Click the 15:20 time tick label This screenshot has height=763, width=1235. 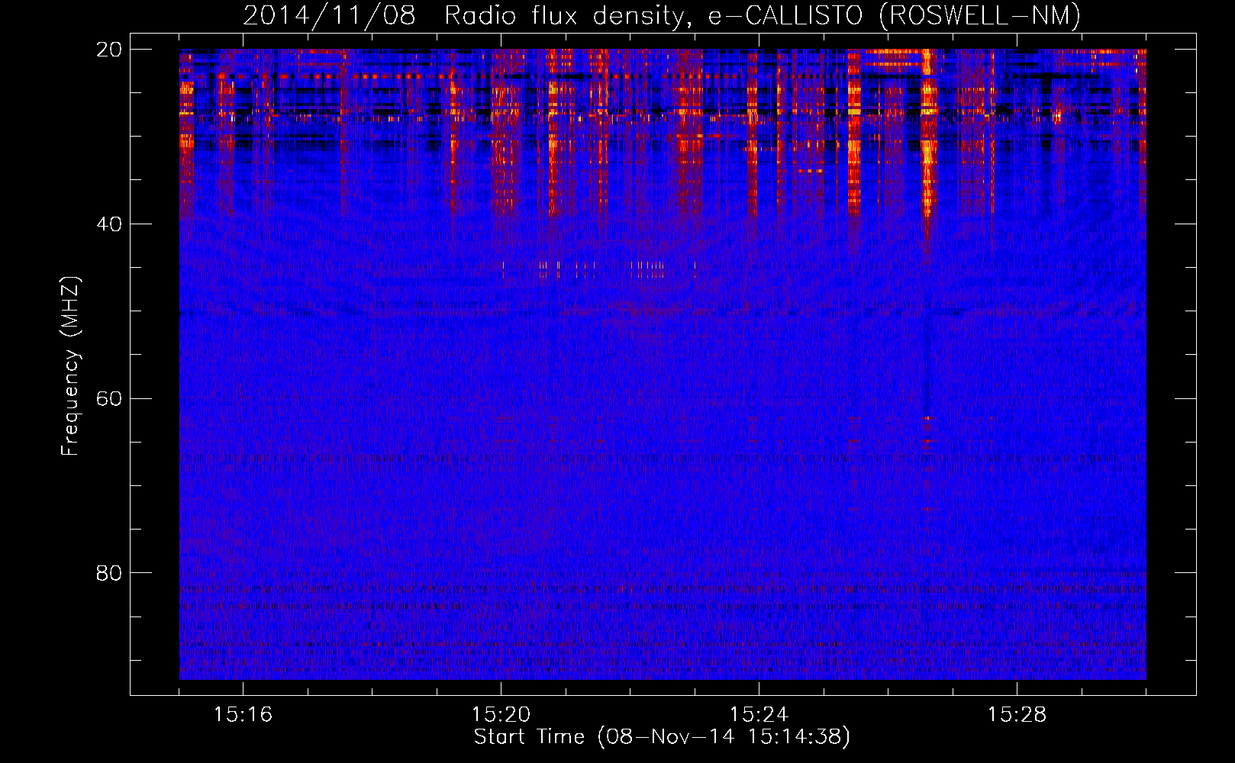pyautogui.click(x=501, y=715)
